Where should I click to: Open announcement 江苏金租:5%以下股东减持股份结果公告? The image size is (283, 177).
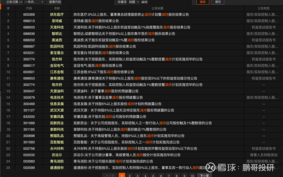(104, 72)
